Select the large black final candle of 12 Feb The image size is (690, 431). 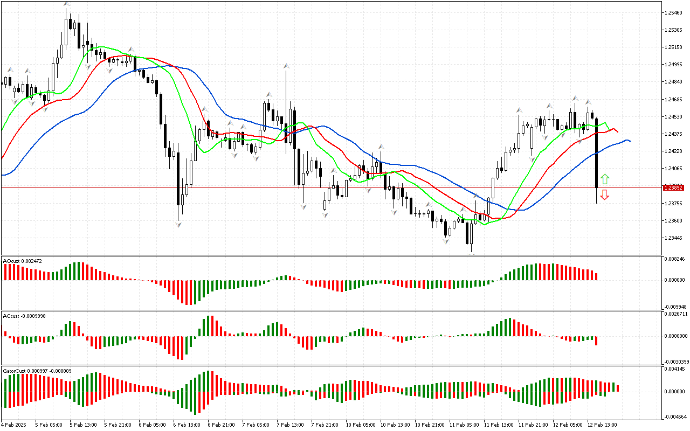[596, 154]
